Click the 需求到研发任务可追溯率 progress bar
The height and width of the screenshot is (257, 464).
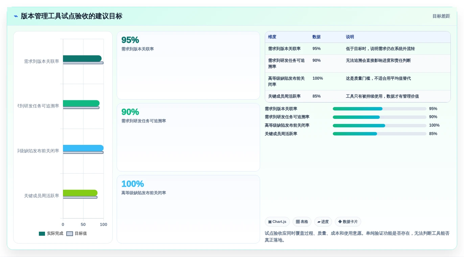[379, 117]
